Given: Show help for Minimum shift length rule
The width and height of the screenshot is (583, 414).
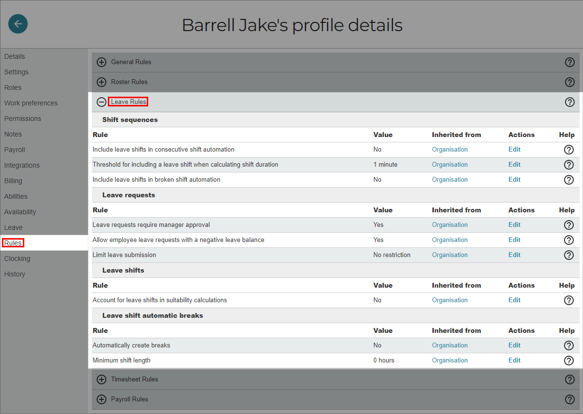Looking at the screenshot, I should (569, 361).
